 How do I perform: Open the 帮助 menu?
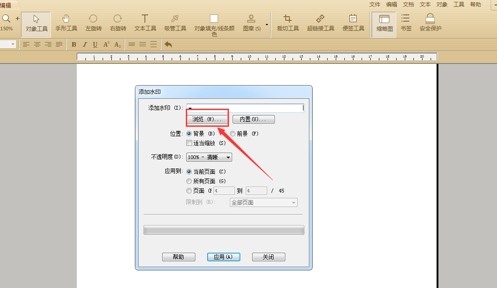[476, 5]
